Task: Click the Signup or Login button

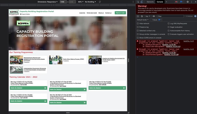Action: point(120,13)
